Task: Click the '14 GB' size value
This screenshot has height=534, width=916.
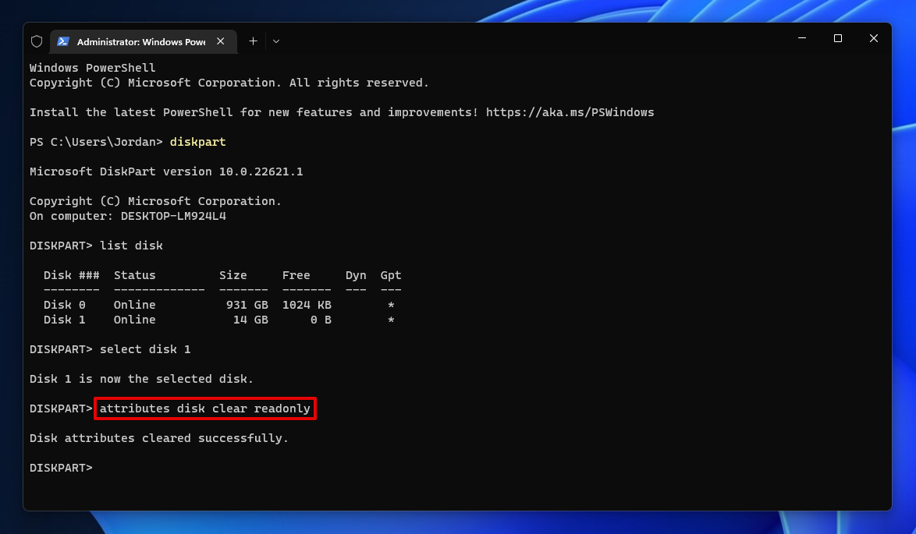Action: 250,320
